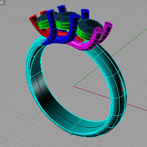Select the green bezel beside the red prongs

[x=44, y=24]
